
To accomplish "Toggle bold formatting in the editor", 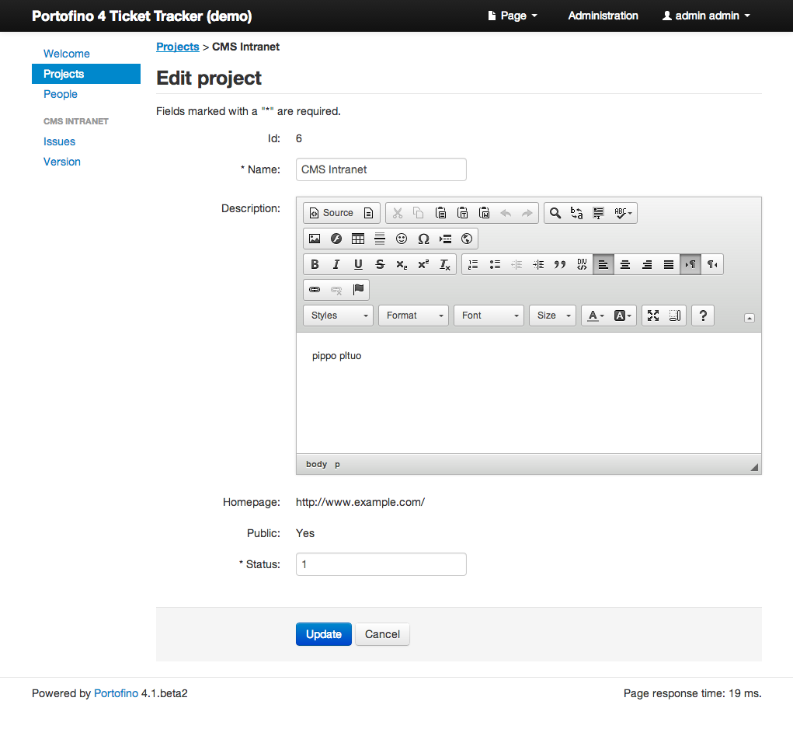I will pyautogui.click(x=315, y=264).
